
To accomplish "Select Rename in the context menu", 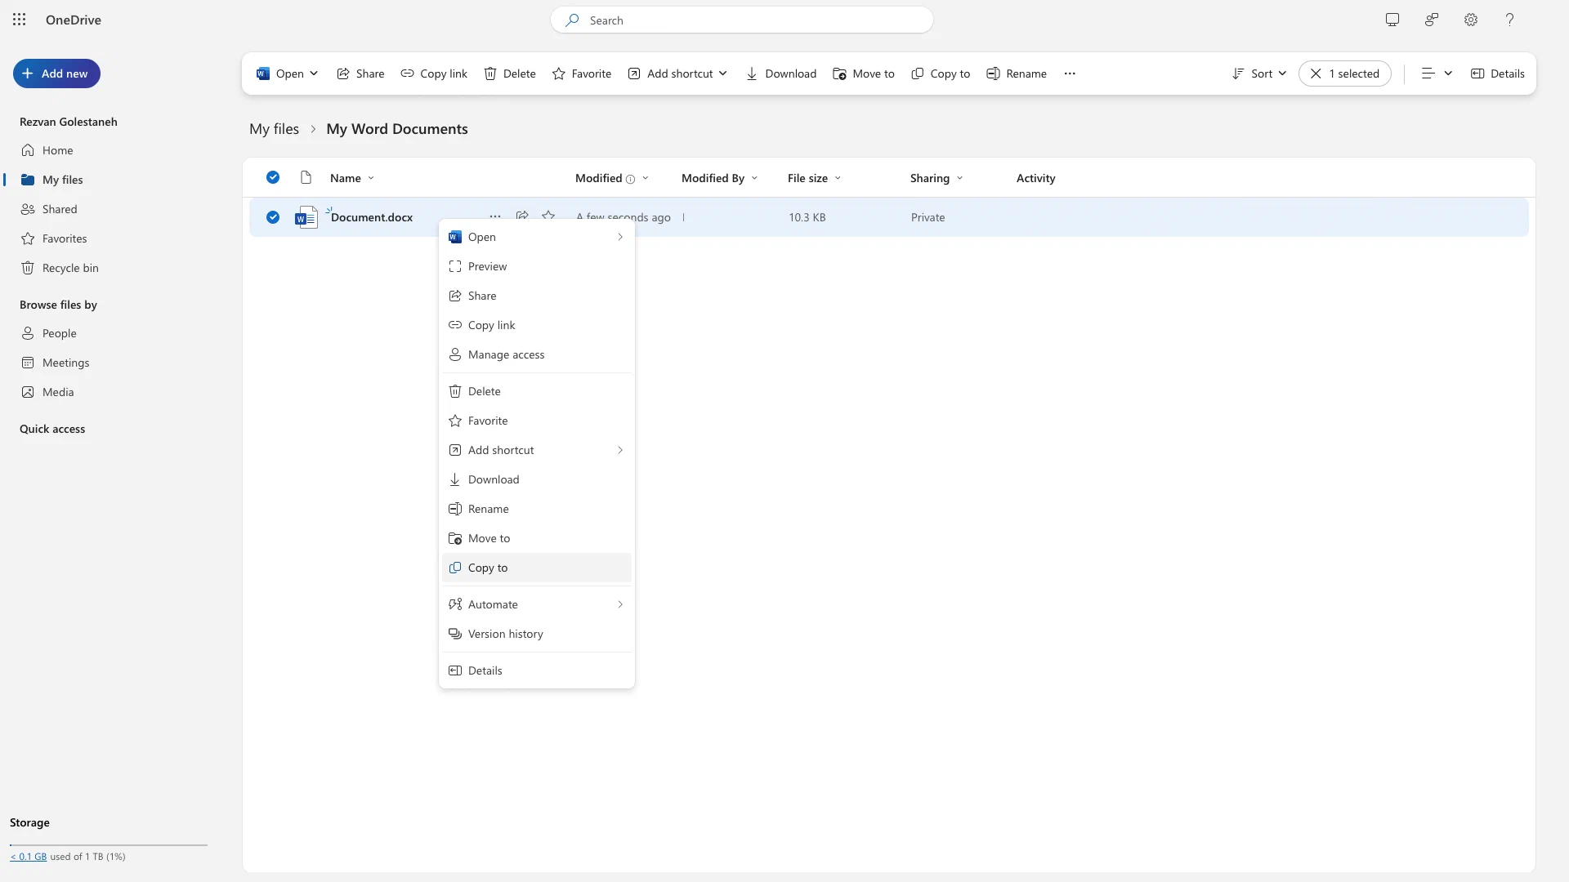I will coord(537,509).
